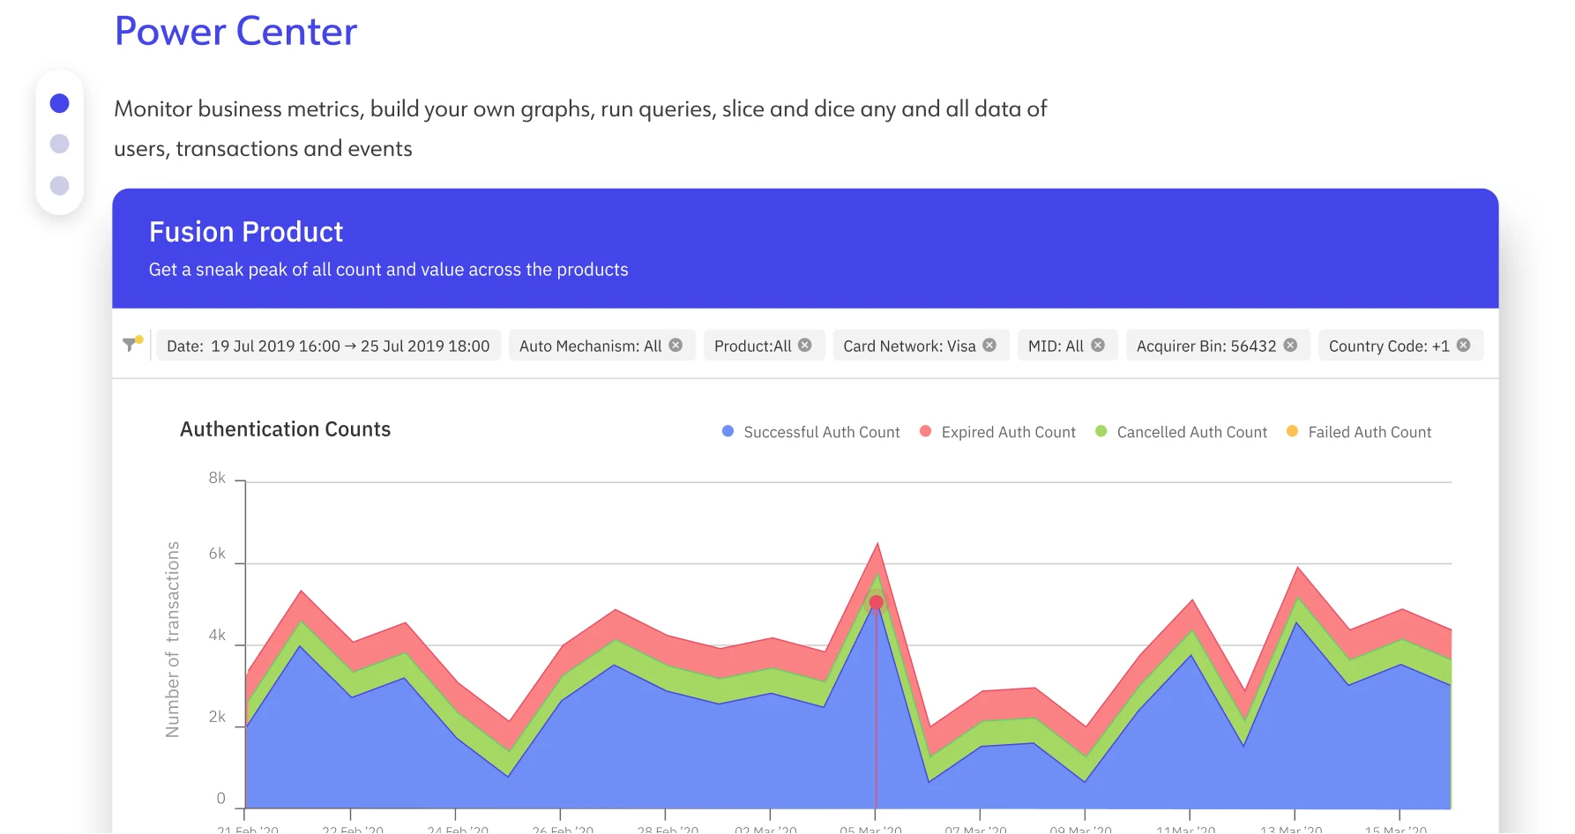Remove the MID: All filter

pos(1098,345)
